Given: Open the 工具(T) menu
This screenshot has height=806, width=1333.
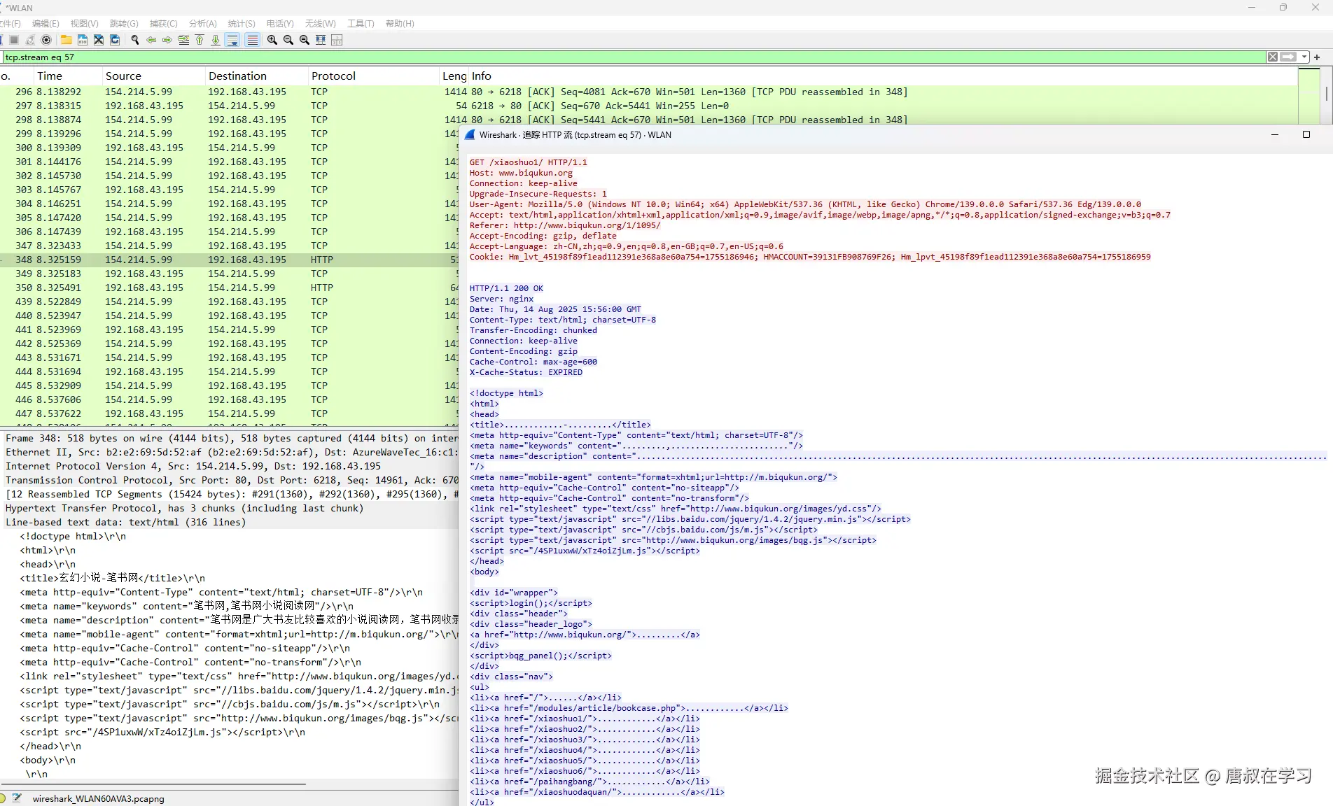Looking at the screenshot, I should tap(361, 24).
